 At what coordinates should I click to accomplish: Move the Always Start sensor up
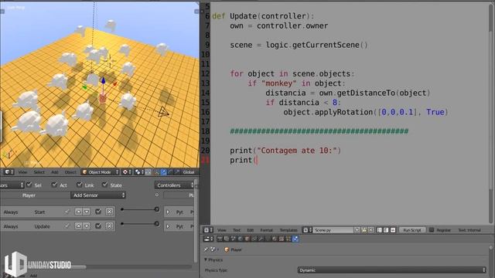coord(79,212)
